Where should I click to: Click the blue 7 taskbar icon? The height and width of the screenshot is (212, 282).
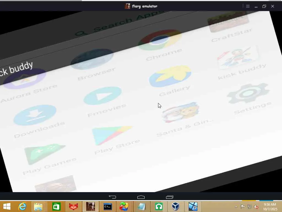(x=193, y=206)
